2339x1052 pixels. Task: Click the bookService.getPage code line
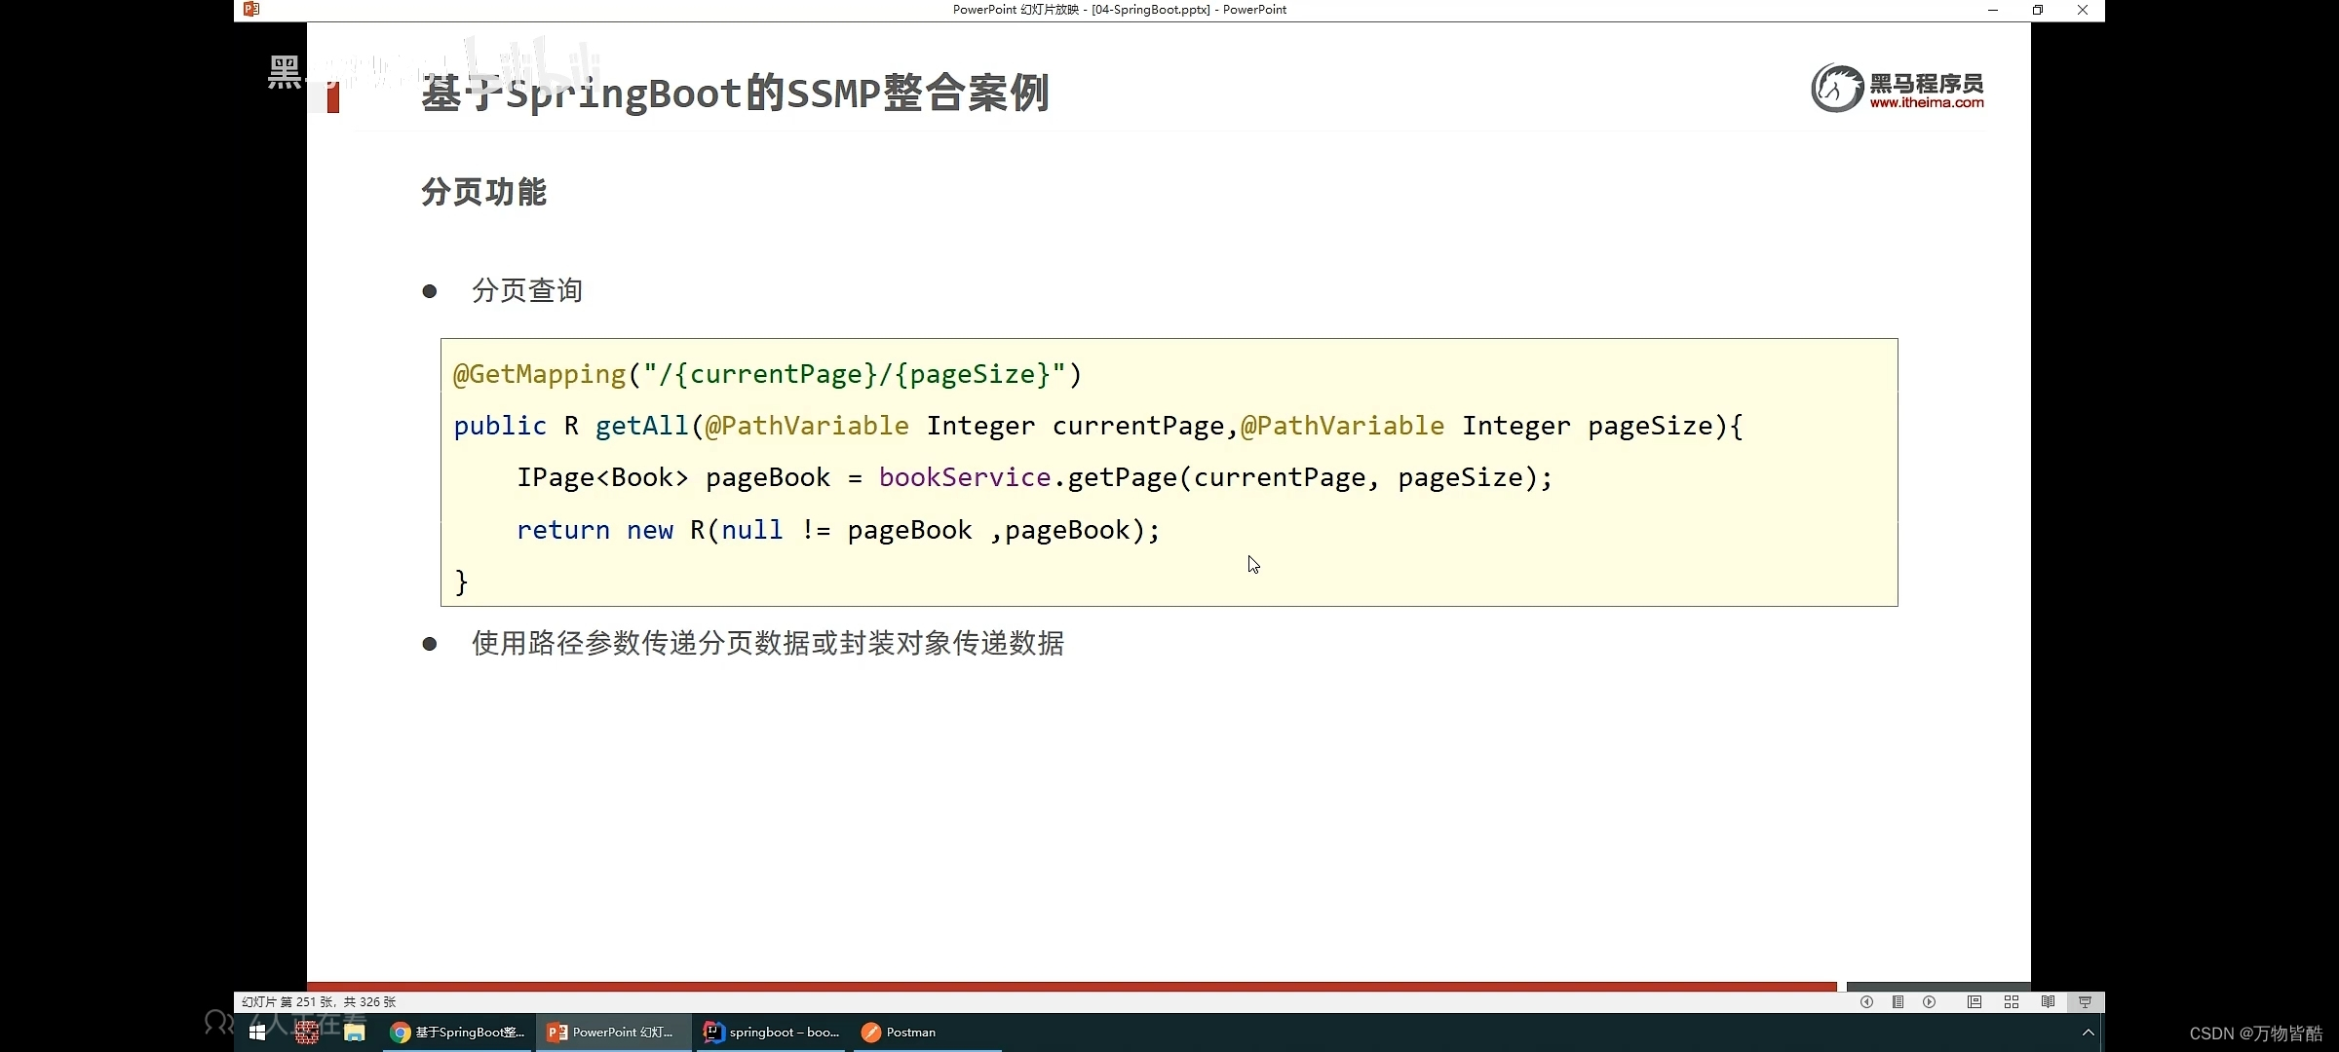(x=1034, y=477)
